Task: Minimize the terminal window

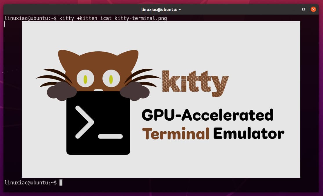Action: [294, 9]
